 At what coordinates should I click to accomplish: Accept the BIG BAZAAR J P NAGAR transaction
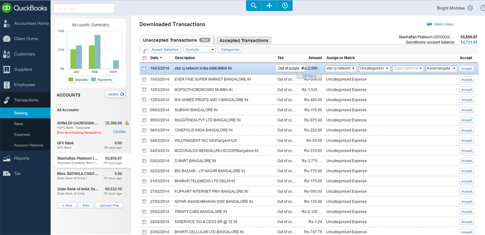(467, 171)
